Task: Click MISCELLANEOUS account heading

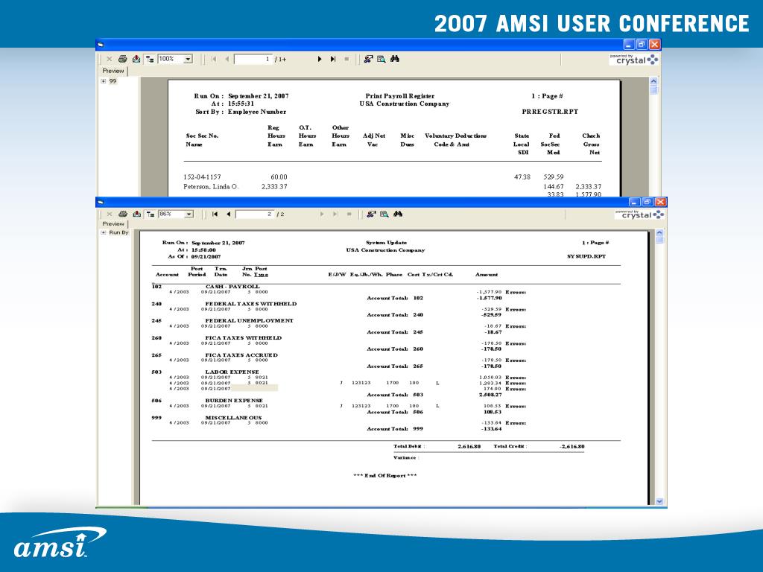Action: pyautogui.click(x=233, y=418)
